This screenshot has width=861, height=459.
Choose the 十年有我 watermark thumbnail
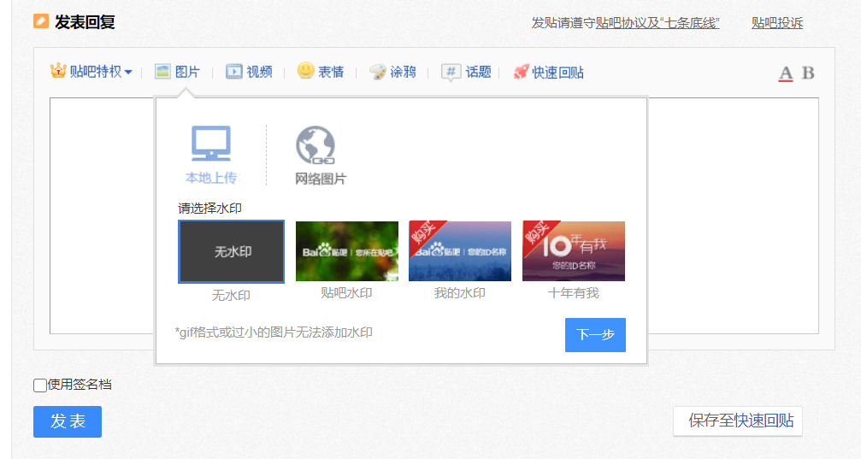click(x=573, y=251)
